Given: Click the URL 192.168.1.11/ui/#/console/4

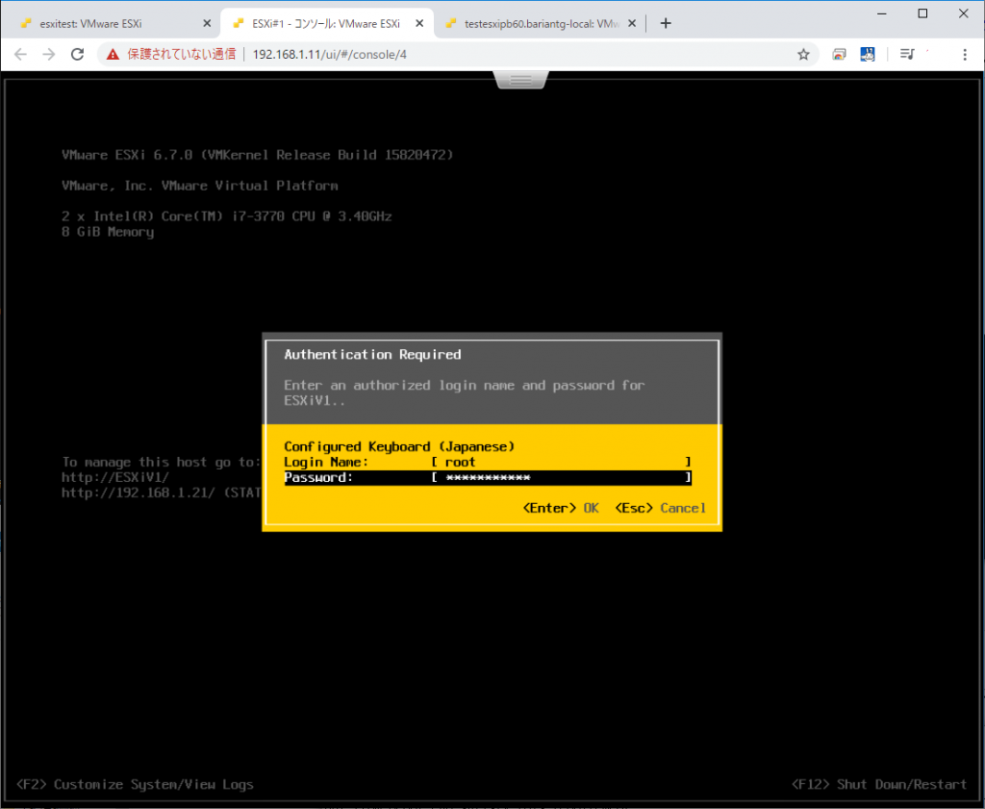Looking at the screenshot, I should click(x=330, y=55).
